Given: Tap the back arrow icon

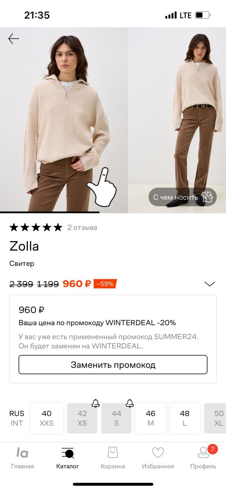Looking at the screenshot, I should (x=14, y=39).
